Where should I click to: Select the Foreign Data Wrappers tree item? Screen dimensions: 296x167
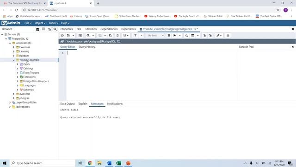[36, 81]
